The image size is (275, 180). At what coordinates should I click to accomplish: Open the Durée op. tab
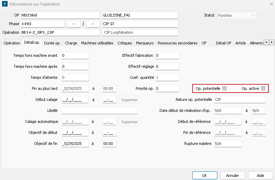click(x=52, y=43)
